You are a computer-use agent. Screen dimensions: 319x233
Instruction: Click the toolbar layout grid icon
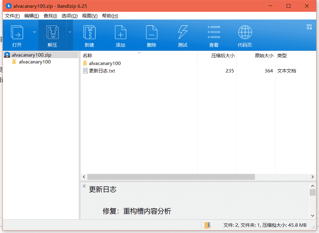coord(309,27)
